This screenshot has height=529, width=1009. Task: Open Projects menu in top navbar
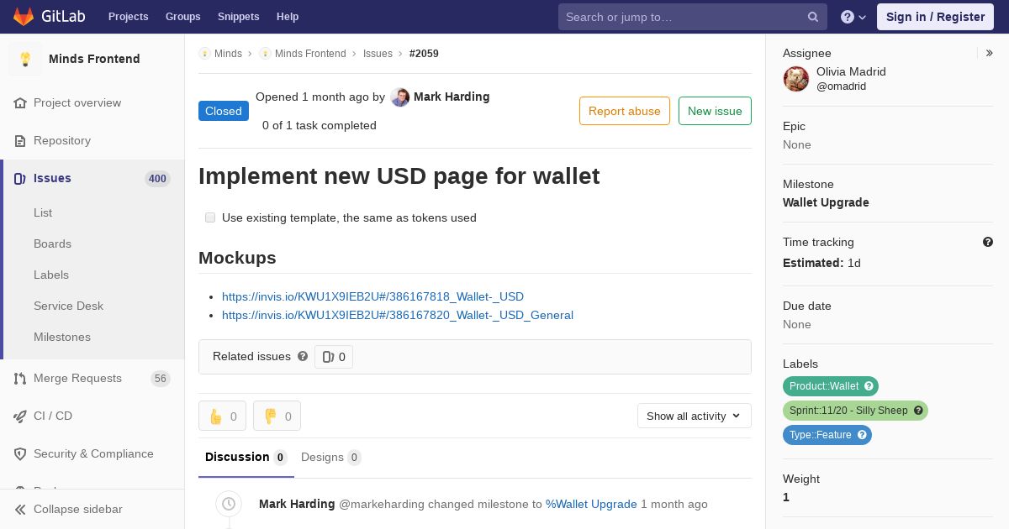128,17
